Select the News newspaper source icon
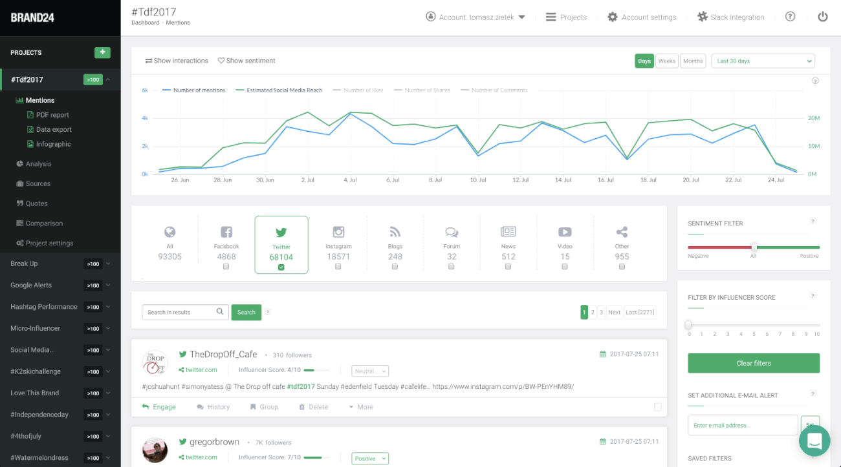The height and width of the screenshot is (467, 841). (508, 232)
